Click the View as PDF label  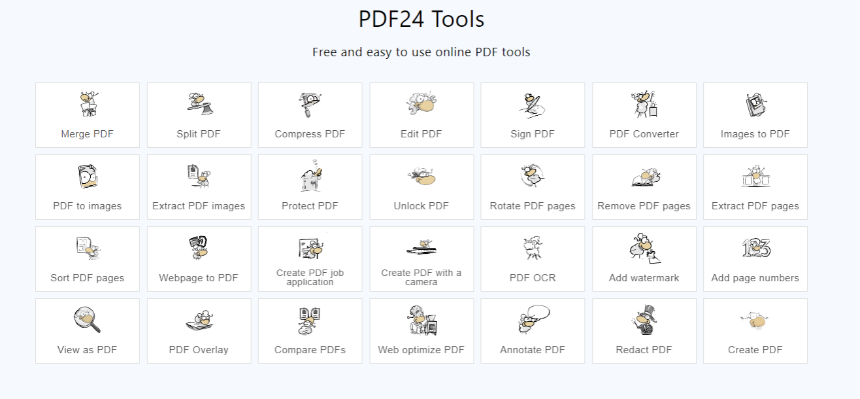coord(88,350)
